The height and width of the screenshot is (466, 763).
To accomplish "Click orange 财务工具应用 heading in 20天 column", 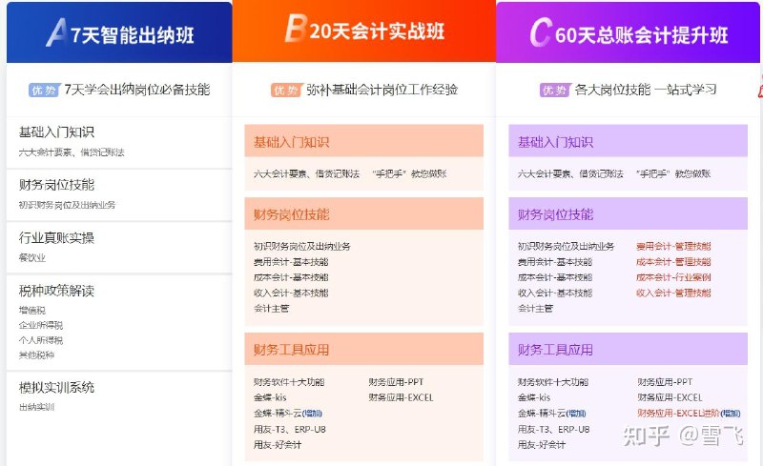I will pos(364,349).
